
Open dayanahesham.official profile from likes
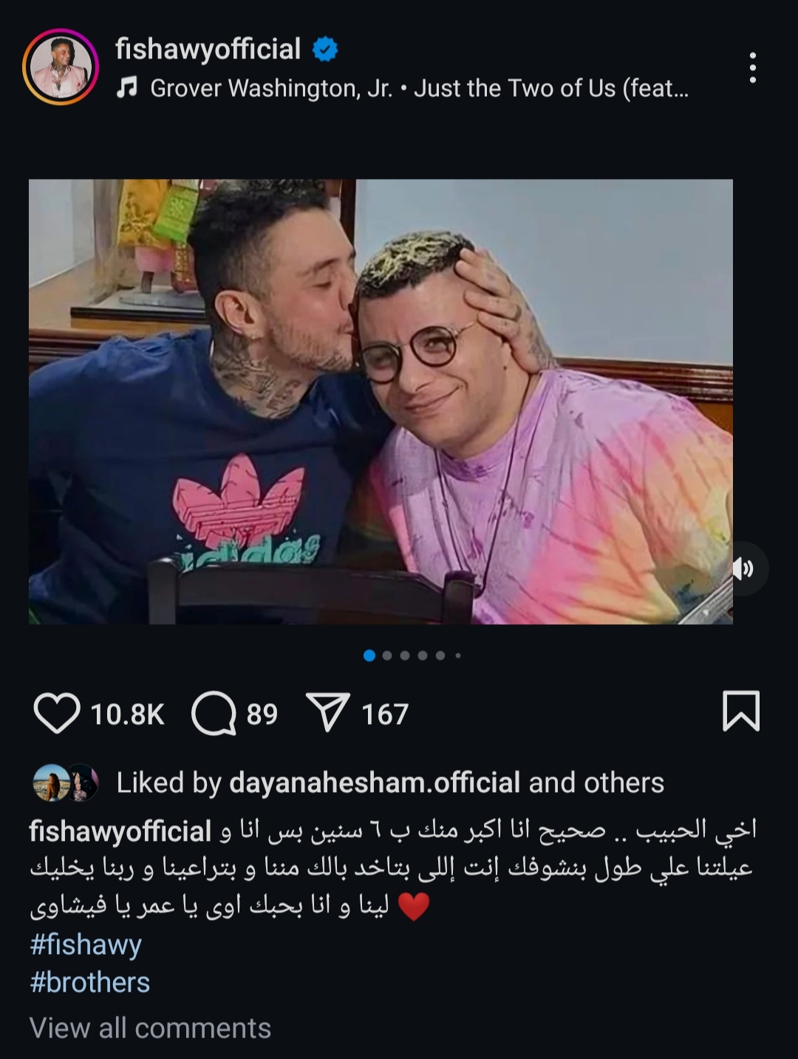[x=375, y=782]
